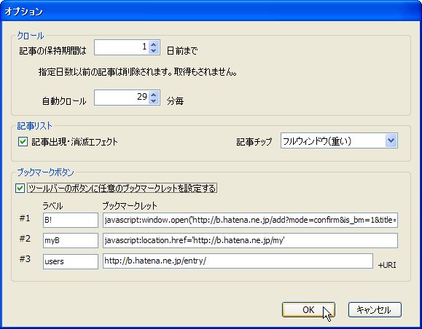Click the オプション title bar
This screenshot has width=422, height=329.
[x=211, y=12]
